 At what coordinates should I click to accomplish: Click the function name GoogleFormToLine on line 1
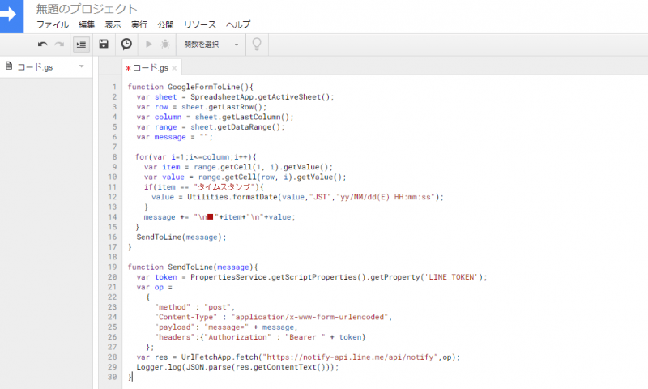pyautogui.click(x=204, y=87)
